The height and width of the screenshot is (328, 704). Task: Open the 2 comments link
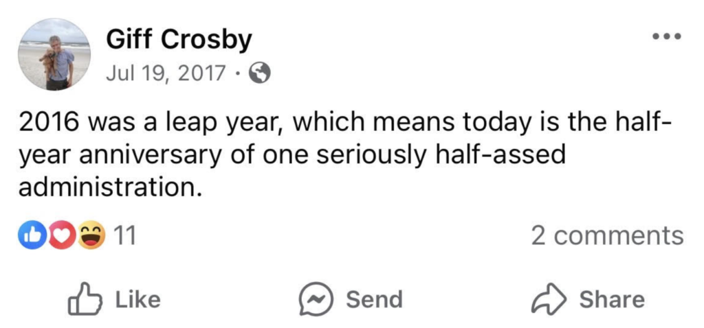click(x=607, y=236)
